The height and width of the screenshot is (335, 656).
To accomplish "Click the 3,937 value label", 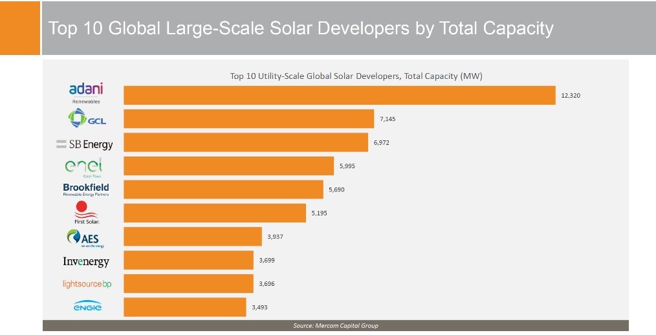I will pyautogui.click(x=276, y=237).
